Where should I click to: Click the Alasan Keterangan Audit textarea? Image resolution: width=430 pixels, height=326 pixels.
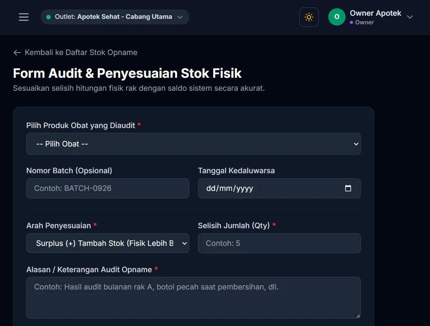[193, 297]
